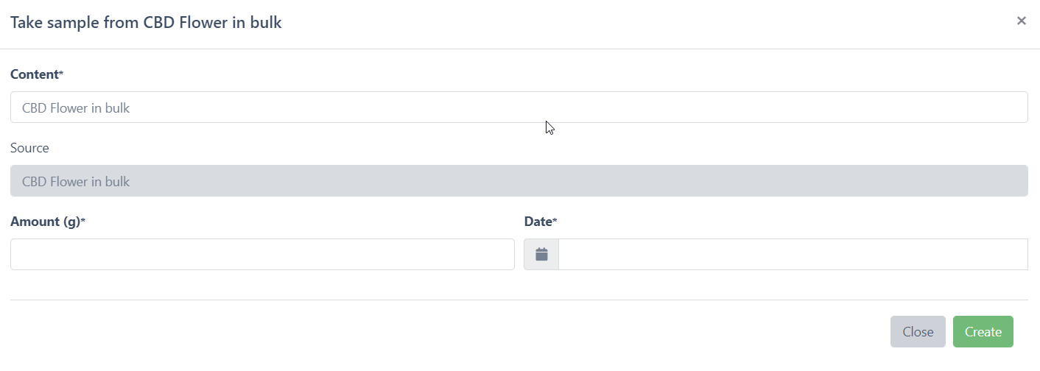Click the divider line above the footer buttons
1040x371 pixels.
point(519,300)
